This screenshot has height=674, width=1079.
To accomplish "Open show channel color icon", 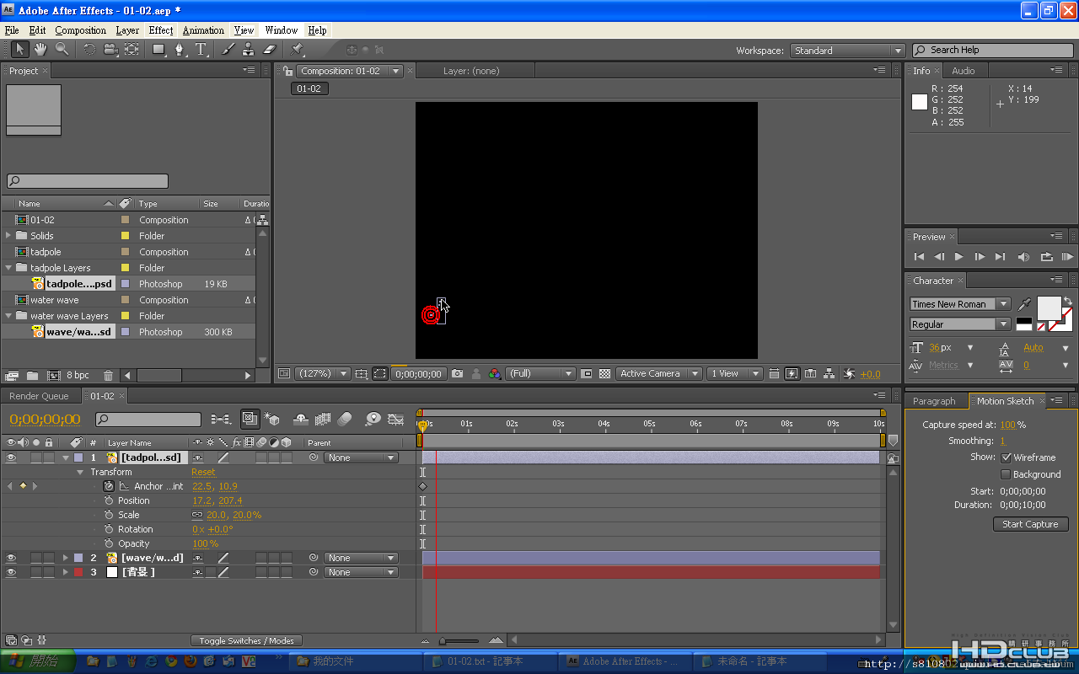I will pos(495,373).
